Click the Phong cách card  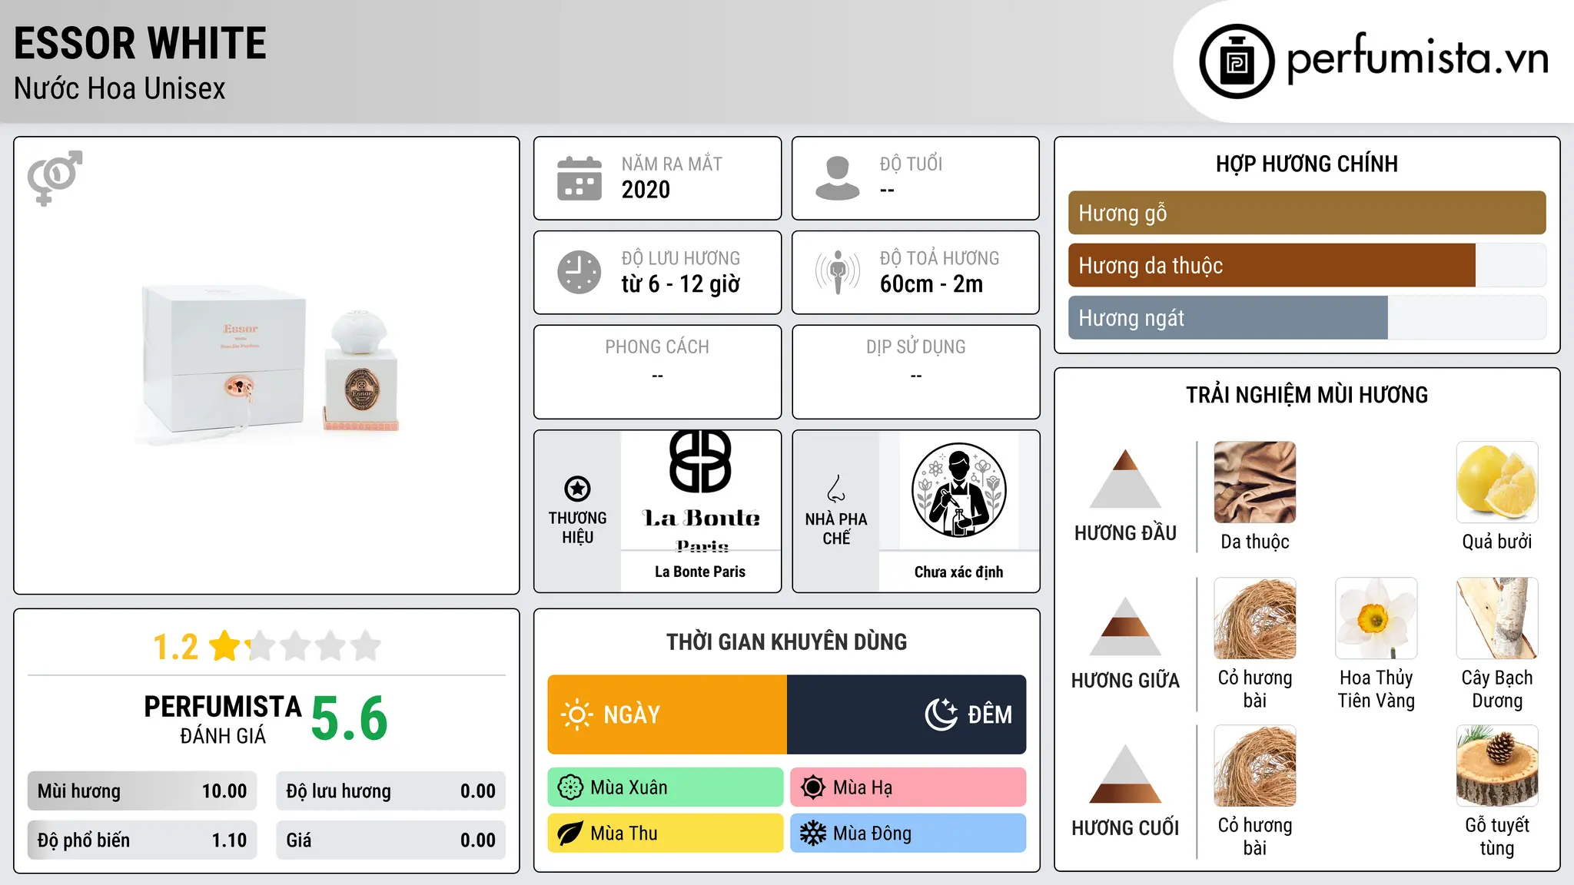click(657, 372)
